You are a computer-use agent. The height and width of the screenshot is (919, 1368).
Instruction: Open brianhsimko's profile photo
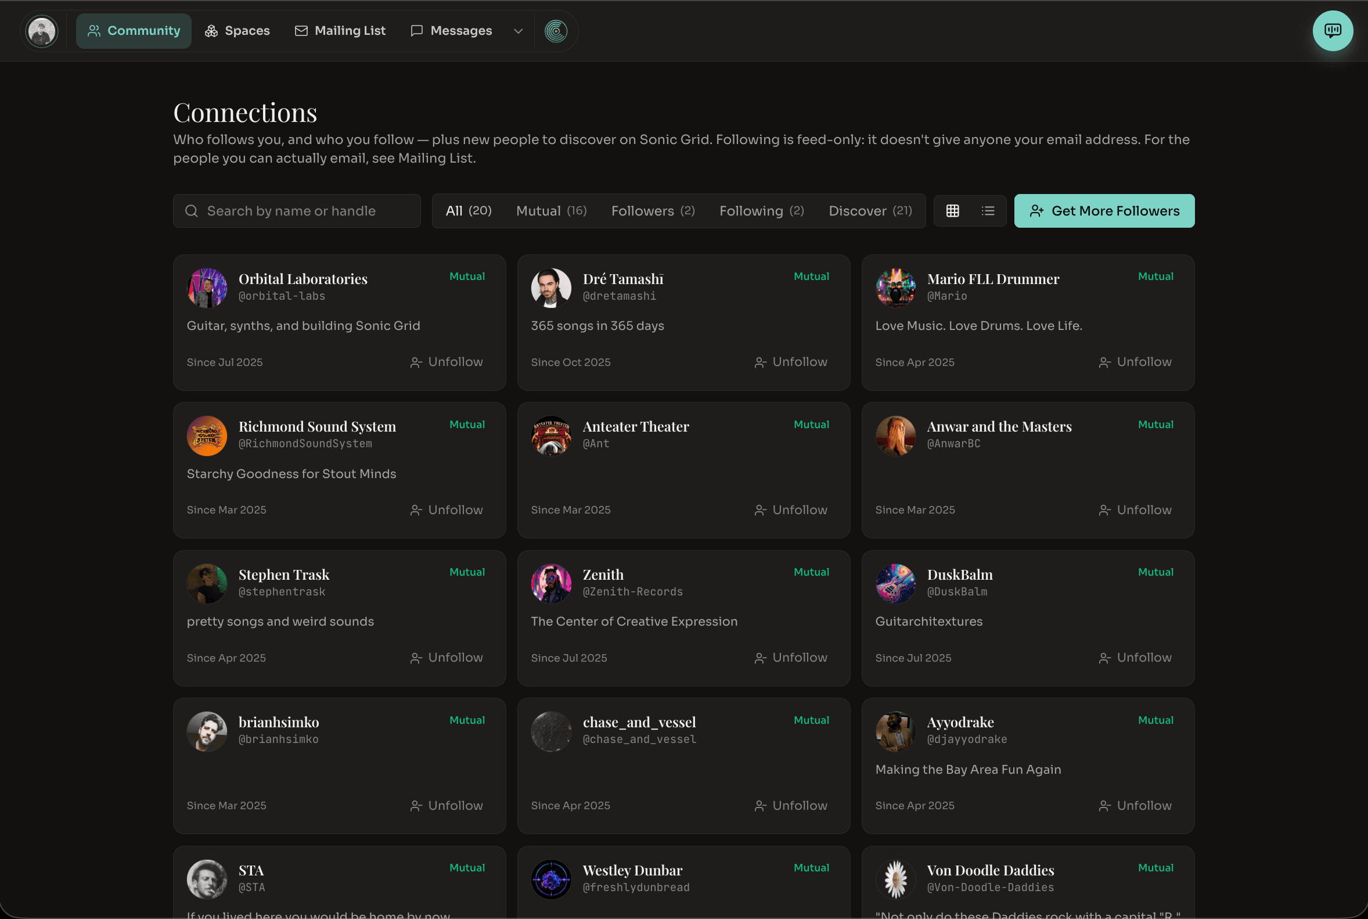207,731
